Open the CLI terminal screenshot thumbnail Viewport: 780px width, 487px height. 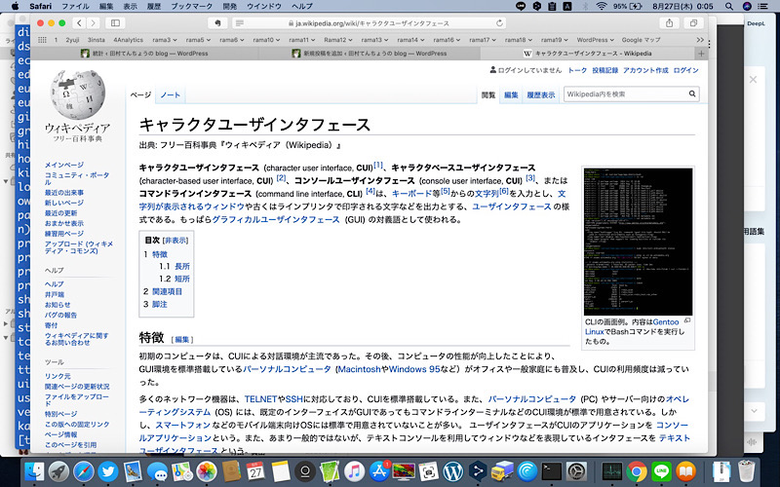point(638,242)
